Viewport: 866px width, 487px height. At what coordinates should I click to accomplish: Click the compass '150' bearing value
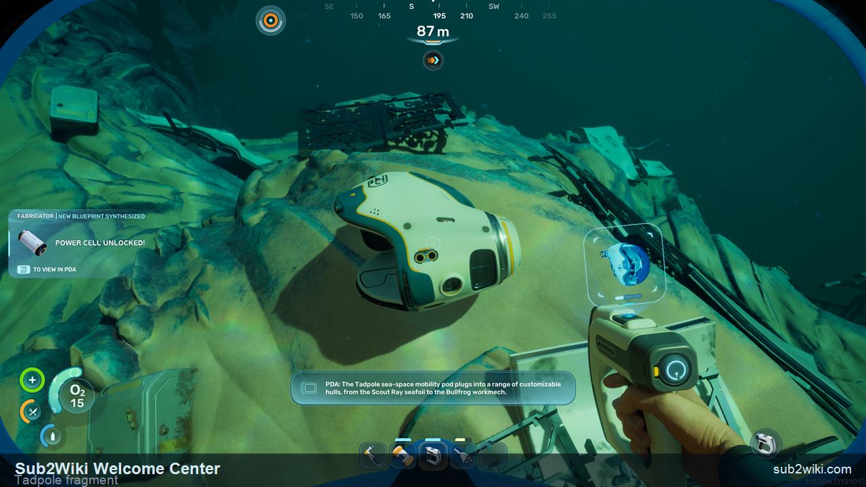[357, 16]
